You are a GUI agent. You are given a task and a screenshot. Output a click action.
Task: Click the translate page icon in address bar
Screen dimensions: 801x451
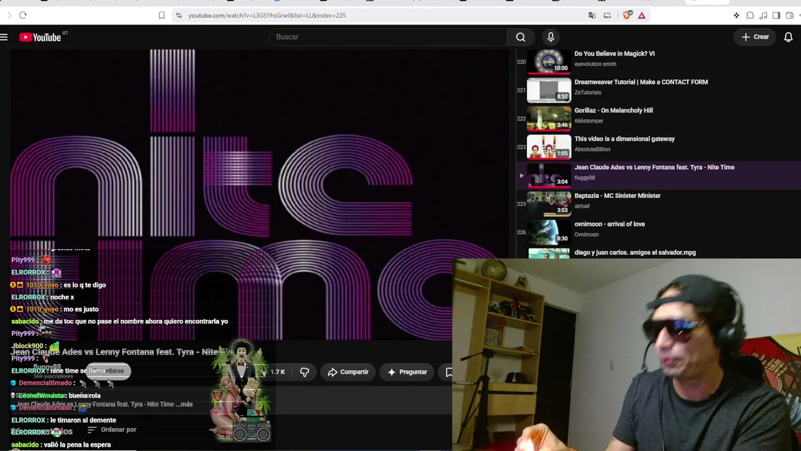[x=592, y=15]
